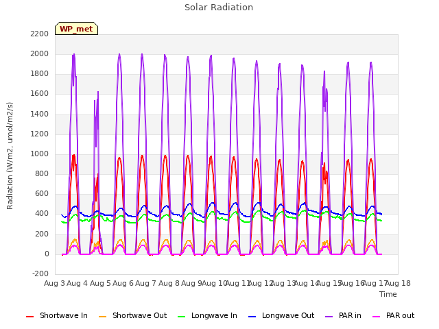Click the WP_met annotation label
439x329 pixels.
click(x=76, y=29)
